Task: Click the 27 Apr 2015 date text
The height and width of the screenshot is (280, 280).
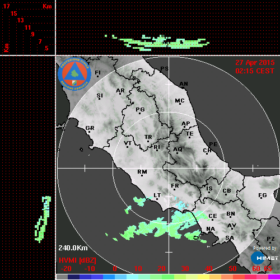Action: [x=255, y=63]
